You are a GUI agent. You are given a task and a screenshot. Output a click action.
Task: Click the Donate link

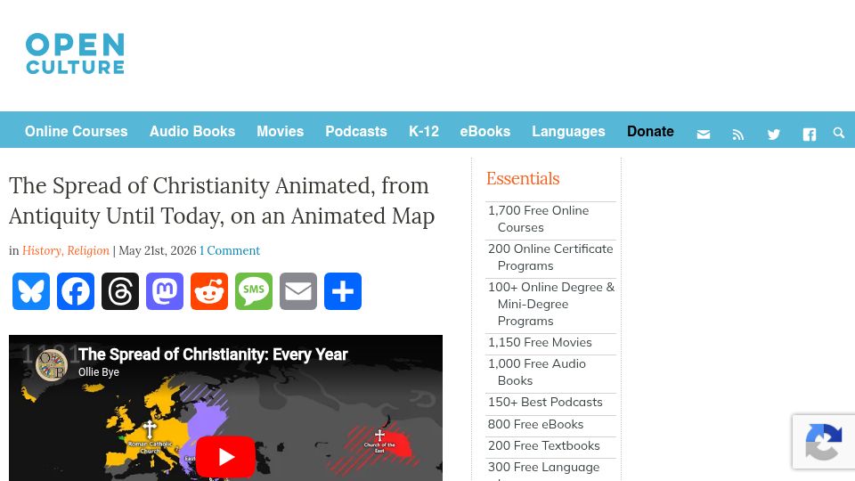point(650,132)
